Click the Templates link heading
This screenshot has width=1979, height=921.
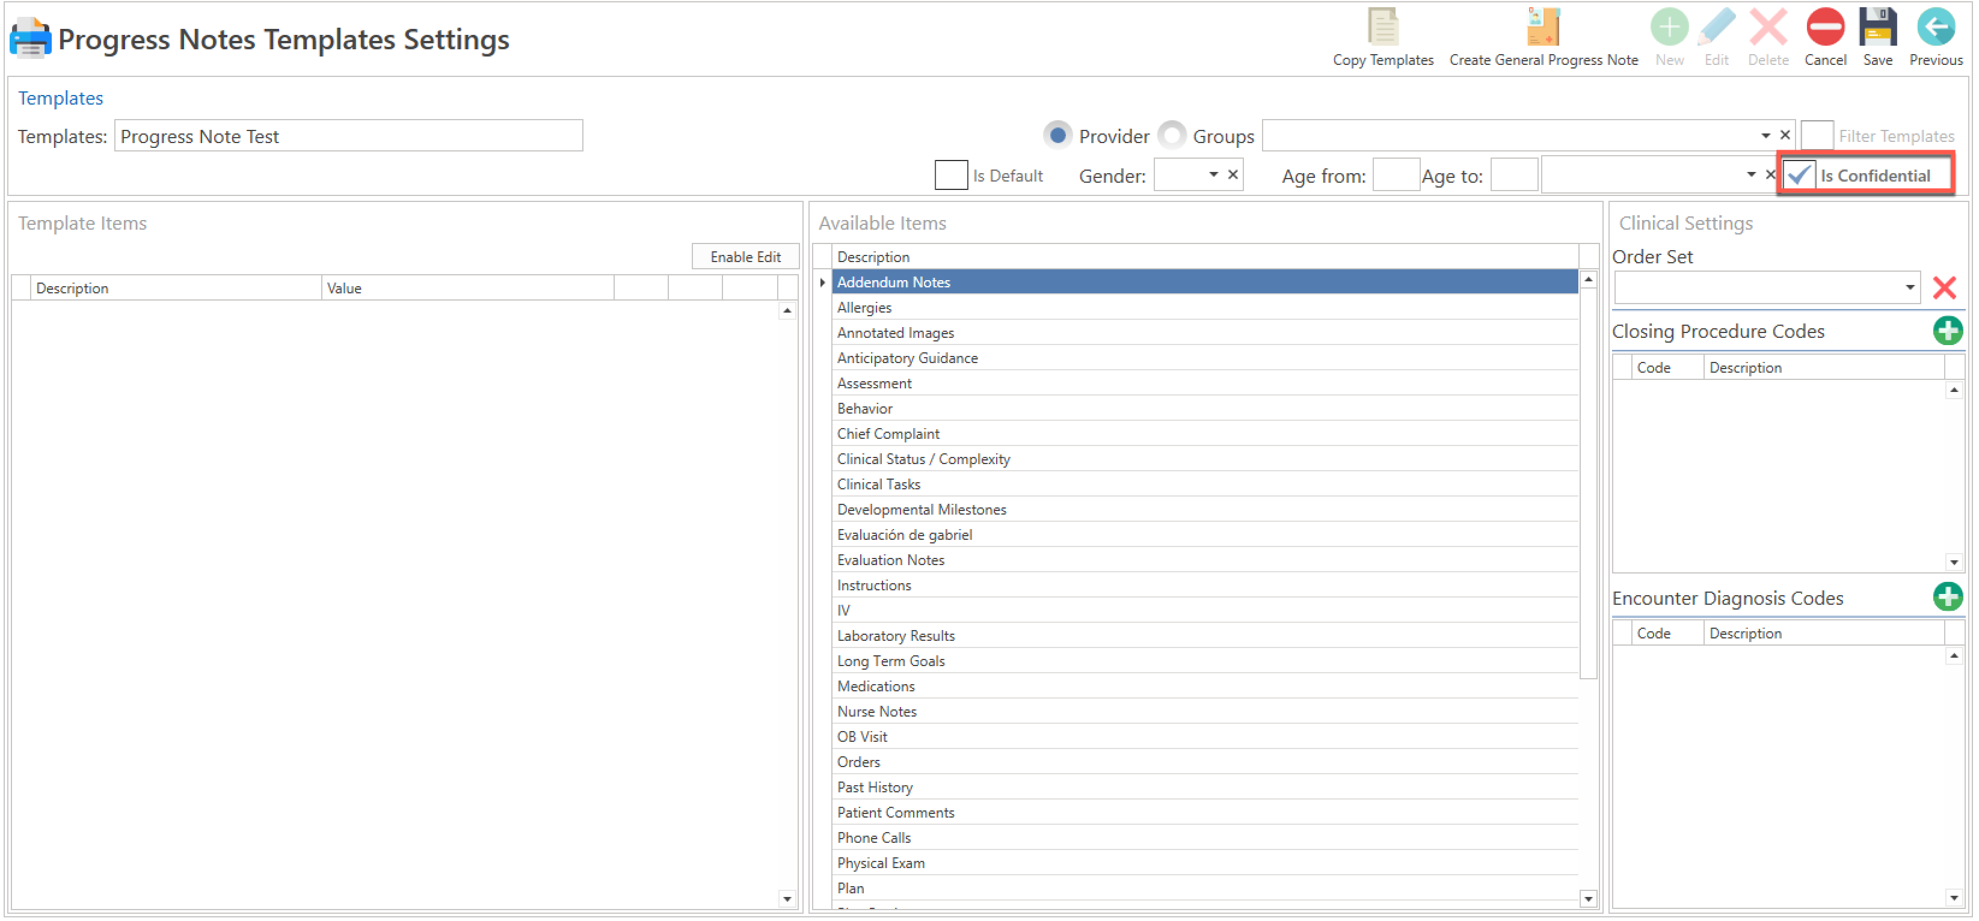click(x=61, y=98)
